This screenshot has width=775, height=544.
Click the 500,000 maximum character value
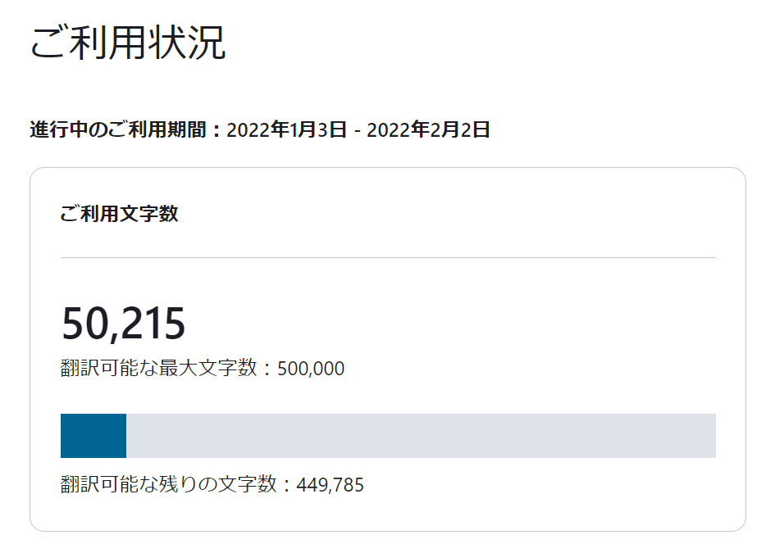tap(311, 369)
